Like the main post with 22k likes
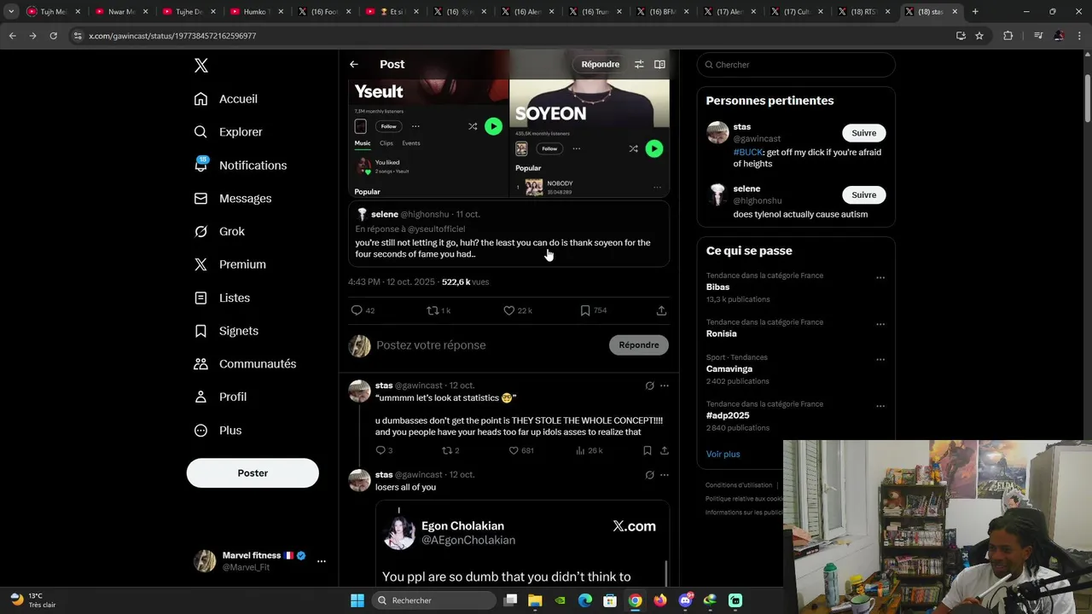 coord(509,311)
